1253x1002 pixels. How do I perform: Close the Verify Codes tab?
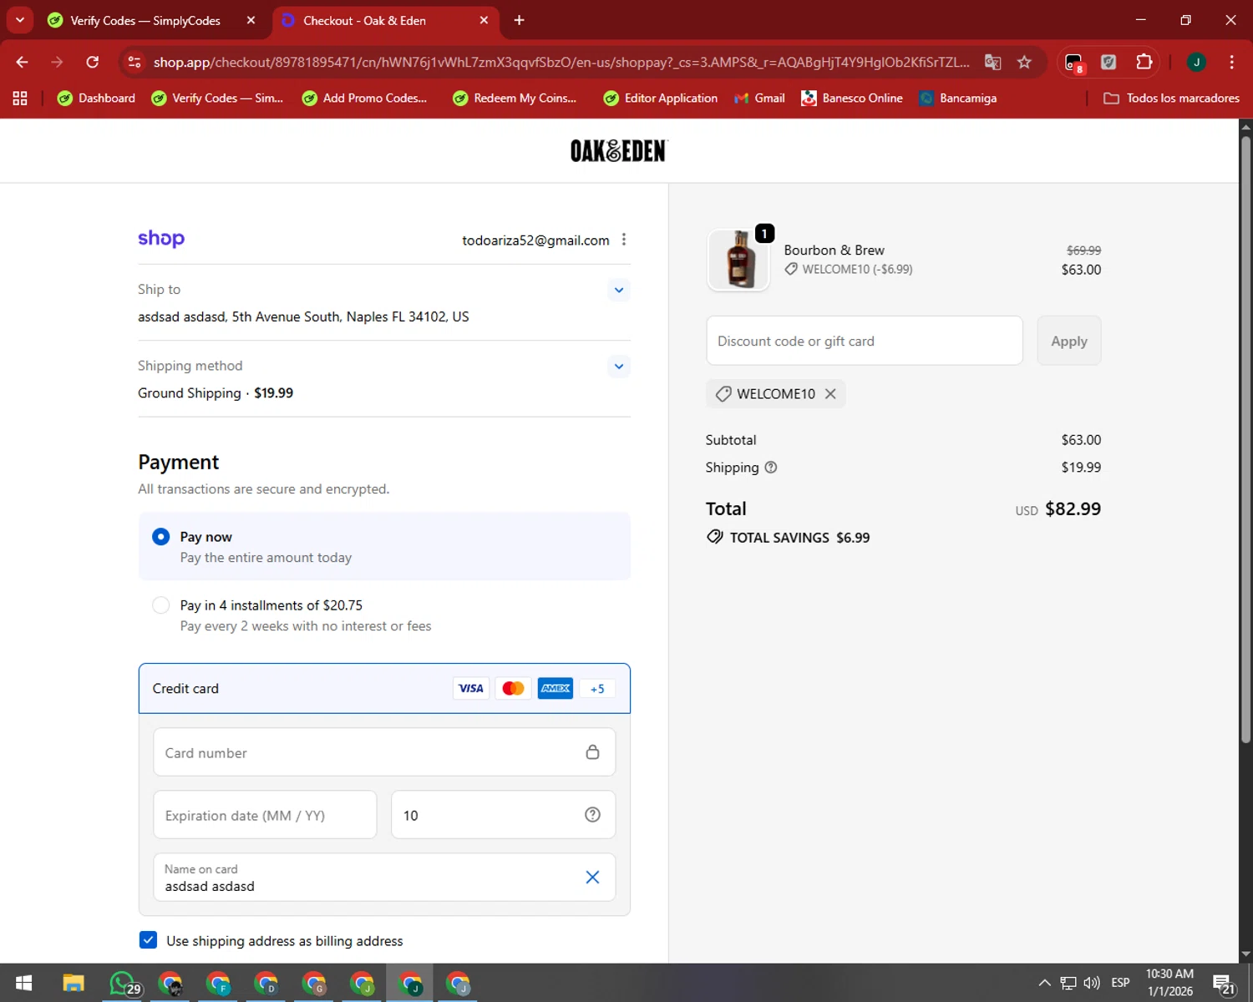click(x=251, y=20)
